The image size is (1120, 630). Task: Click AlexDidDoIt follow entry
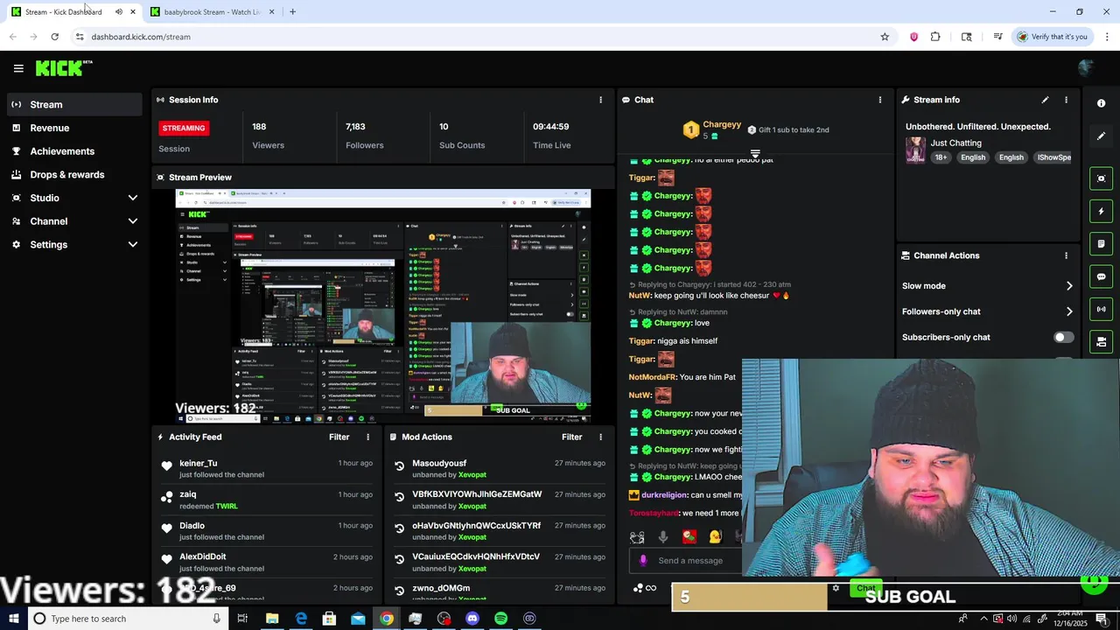click(267, 563)
